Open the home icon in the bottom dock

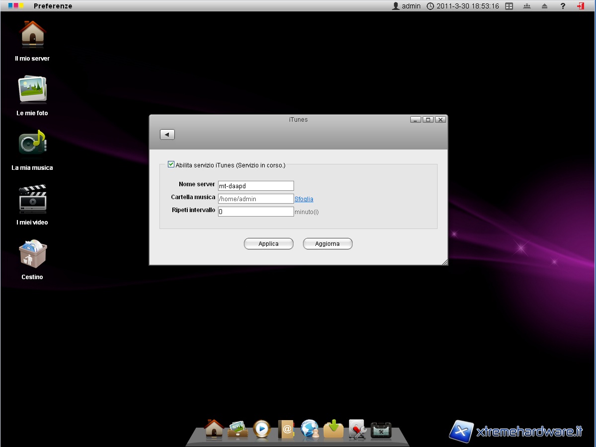point(214,429)
